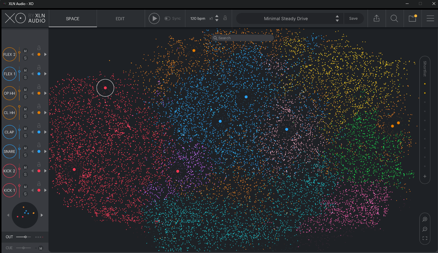This screenshot has height=253, width=438.
Task: Lock the tempo with the padlock icon
Action: (x=225, y=18)
